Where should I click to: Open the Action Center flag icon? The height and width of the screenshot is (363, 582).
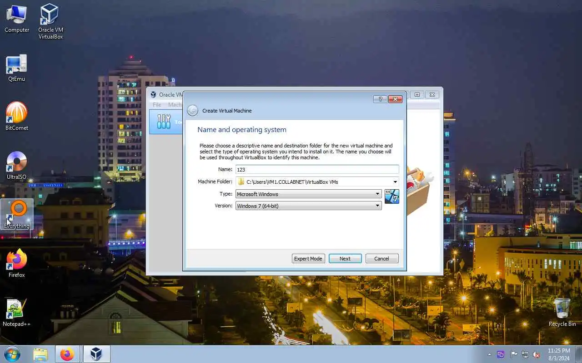click(514, 354)
